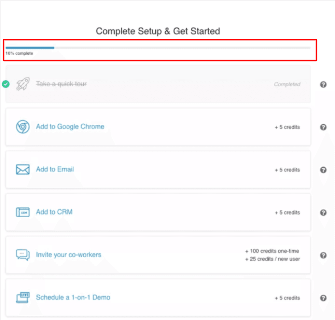Select the Google Chrome browser icon
The height and width of the screenshot is (320, 335).
click(x=22, y=127)
